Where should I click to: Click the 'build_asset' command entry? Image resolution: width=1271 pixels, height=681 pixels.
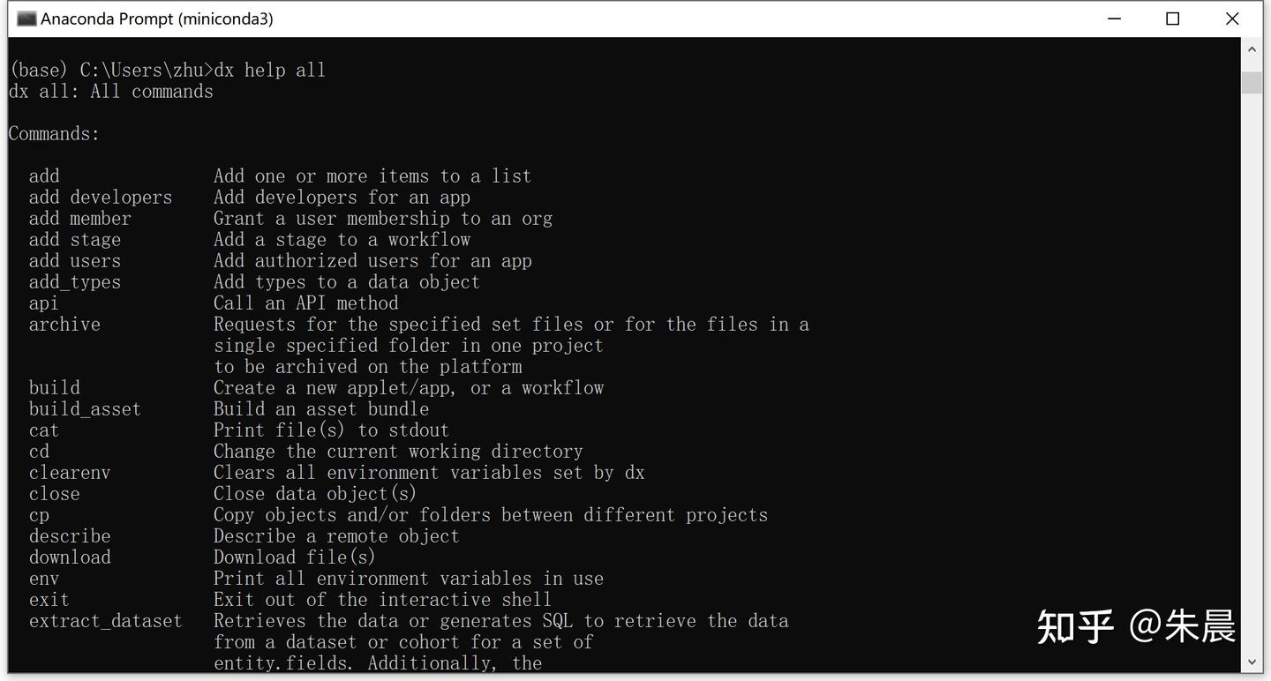click(85, 408)
